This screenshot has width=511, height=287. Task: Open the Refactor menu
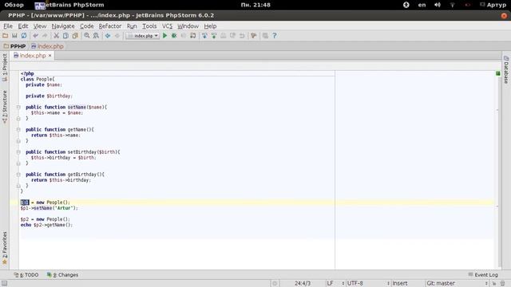(x=110, y=26)
